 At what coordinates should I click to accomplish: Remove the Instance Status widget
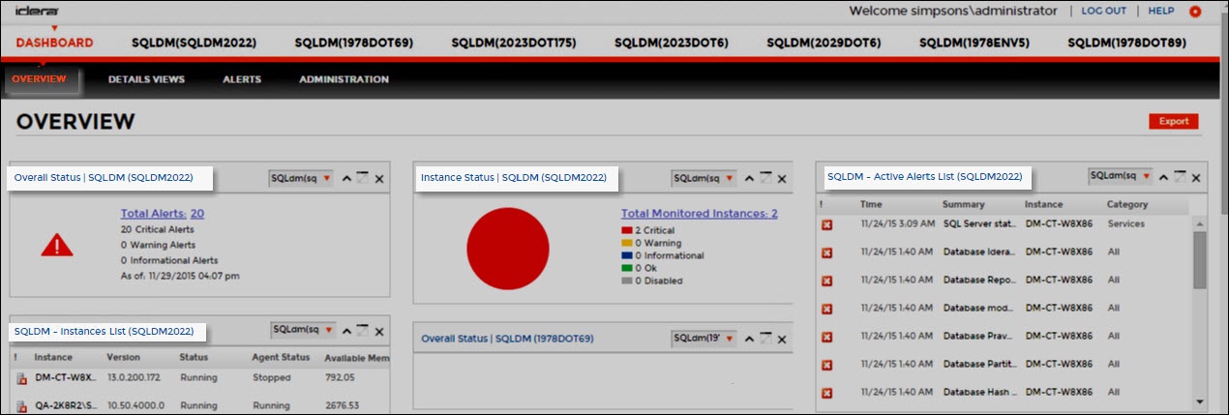(782, 179)
